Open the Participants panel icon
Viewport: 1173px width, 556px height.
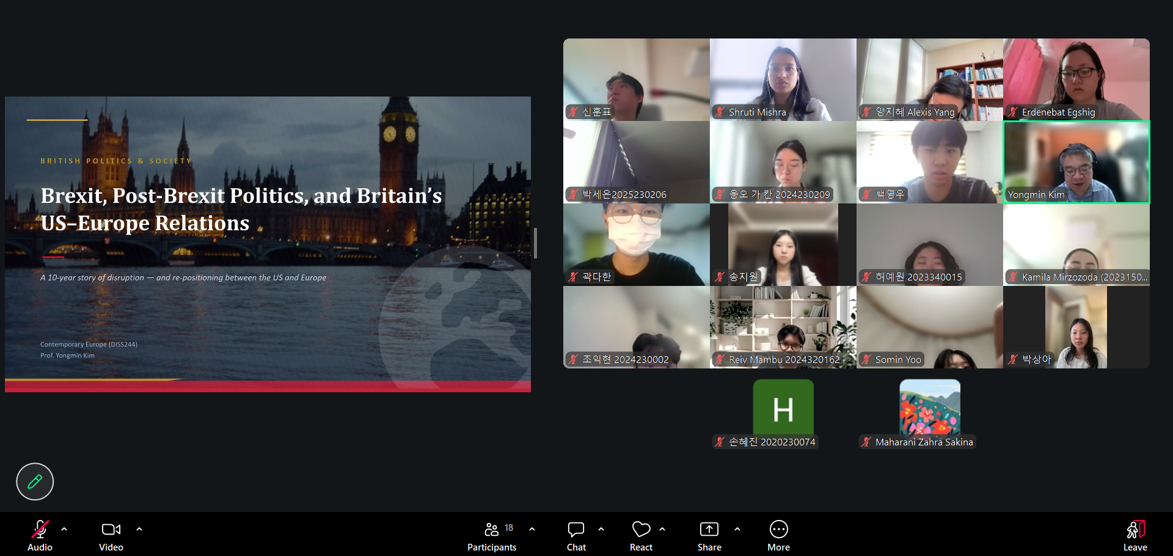tap(492, 529)
